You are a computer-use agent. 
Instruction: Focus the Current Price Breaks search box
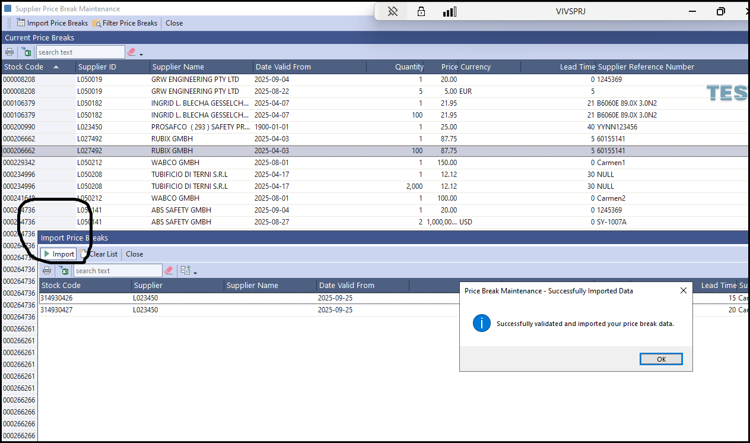click(80, 52)
